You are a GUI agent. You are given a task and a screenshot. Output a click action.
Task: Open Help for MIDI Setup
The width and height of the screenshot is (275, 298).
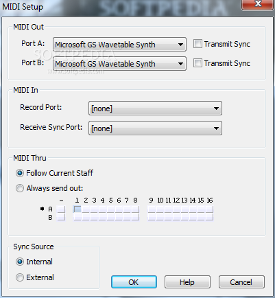187,282
